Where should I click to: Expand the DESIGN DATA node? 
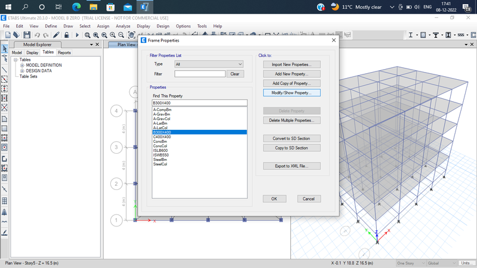click(22, 71)
